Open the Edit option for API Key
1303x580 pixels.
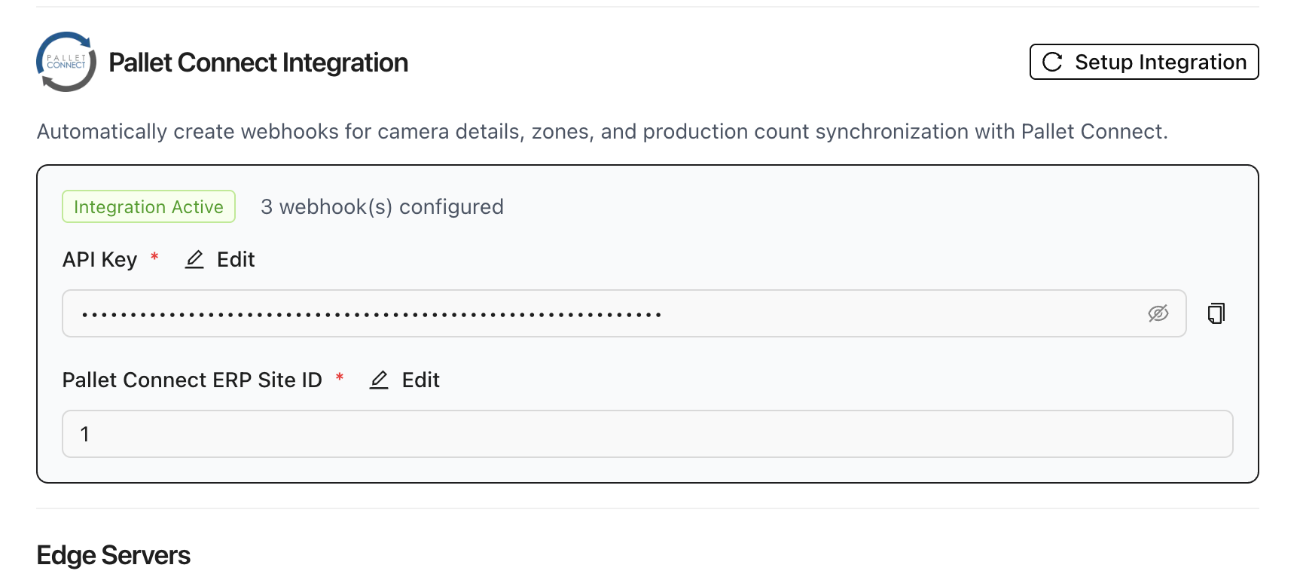pos(235,259)
